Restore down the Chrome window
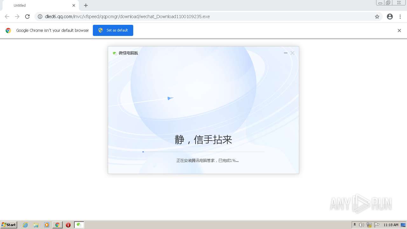The image size is (407, 229). tap(388, 3)
